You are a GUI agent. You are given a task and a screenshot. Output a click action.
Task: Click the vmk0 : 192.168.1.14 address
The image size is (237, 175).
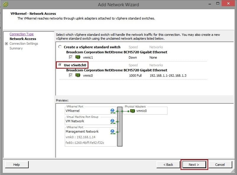point(80,137)
